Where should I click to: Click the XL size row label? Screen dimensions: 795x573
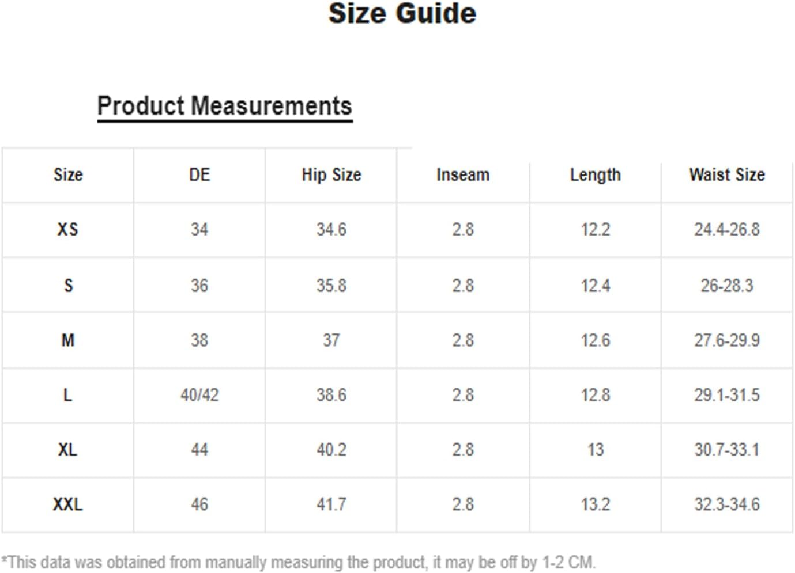coord(67,450)
